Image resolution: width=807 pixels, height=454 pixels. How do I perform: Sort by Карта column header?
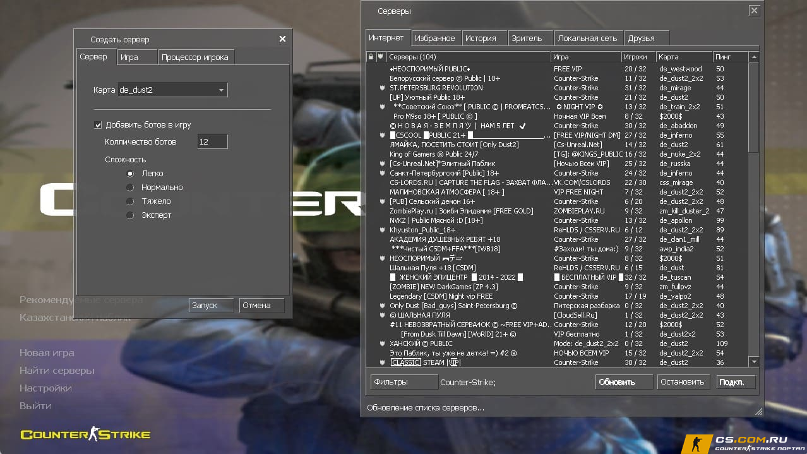tap(684, 57)
